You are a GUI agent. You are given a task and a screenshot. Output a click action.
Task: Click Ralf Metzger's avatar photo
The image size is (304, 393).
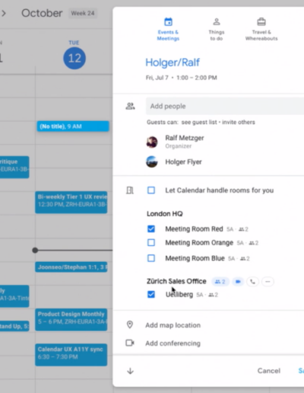(x=152, y=142)
